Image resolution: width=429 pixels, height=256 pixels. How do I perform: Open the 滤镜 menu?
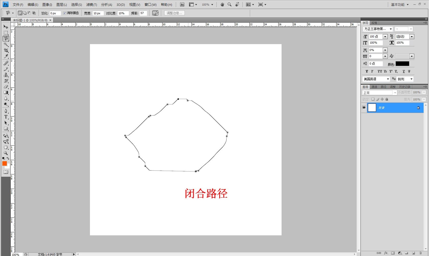[91, 4]
